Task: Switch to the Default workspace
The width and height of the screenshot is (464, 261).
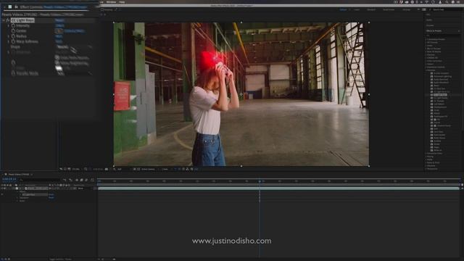Action: coord(343,9)
